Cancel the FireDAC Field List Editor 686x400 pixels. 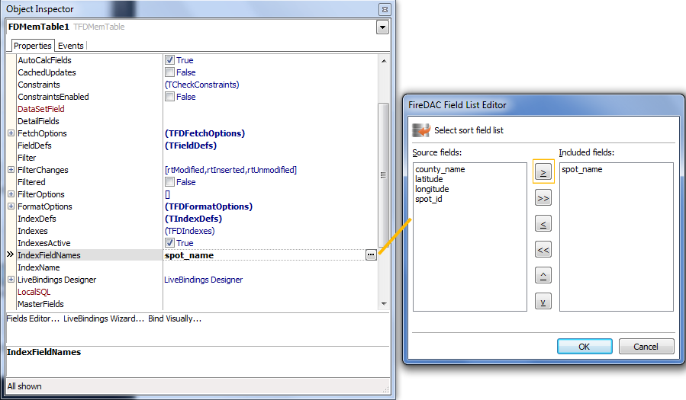(646, 347)
